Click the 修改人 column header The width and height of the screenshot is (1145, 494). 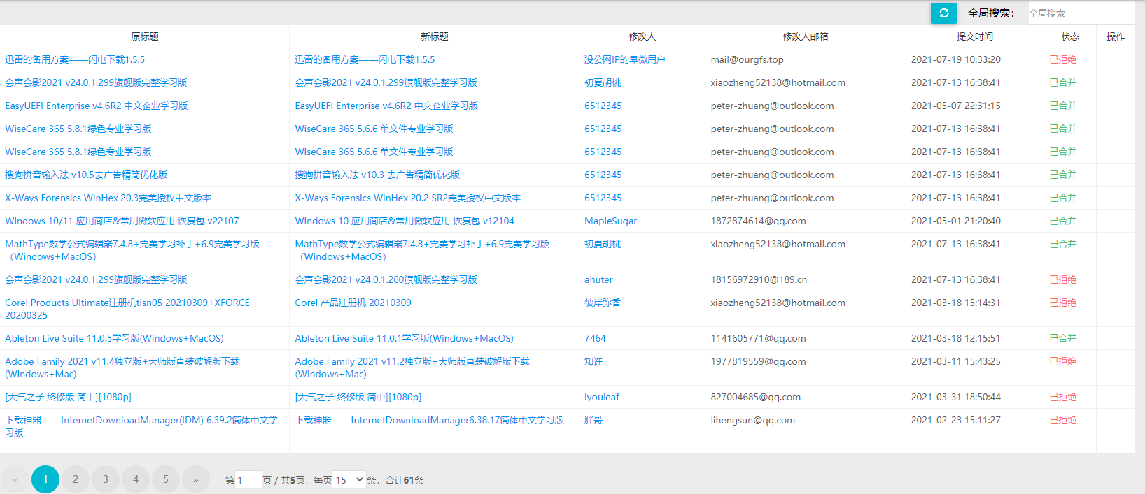point(642,36)
